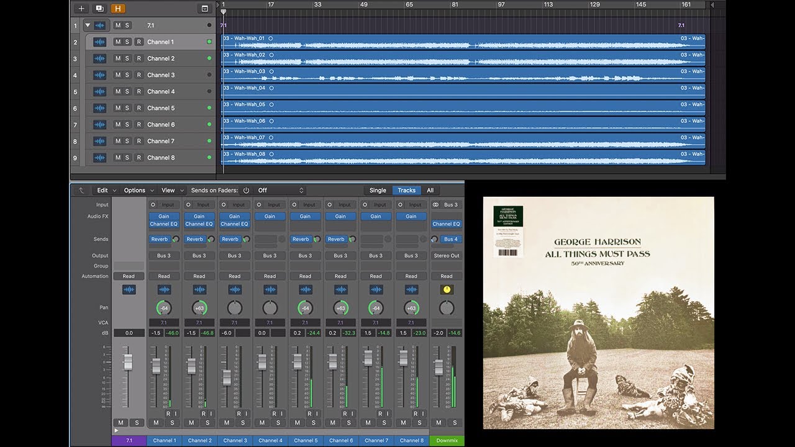Click Channel 6 mixer strip waveform icon
Image resolution: width=795 pixels, height=447 pixels.
[x=340, y=289]
